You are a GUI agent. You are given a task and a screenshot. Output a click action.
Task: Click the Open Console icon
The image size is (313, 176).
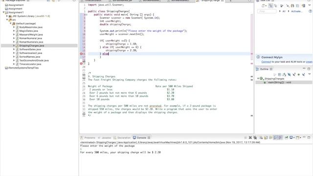tap(298, 138)
